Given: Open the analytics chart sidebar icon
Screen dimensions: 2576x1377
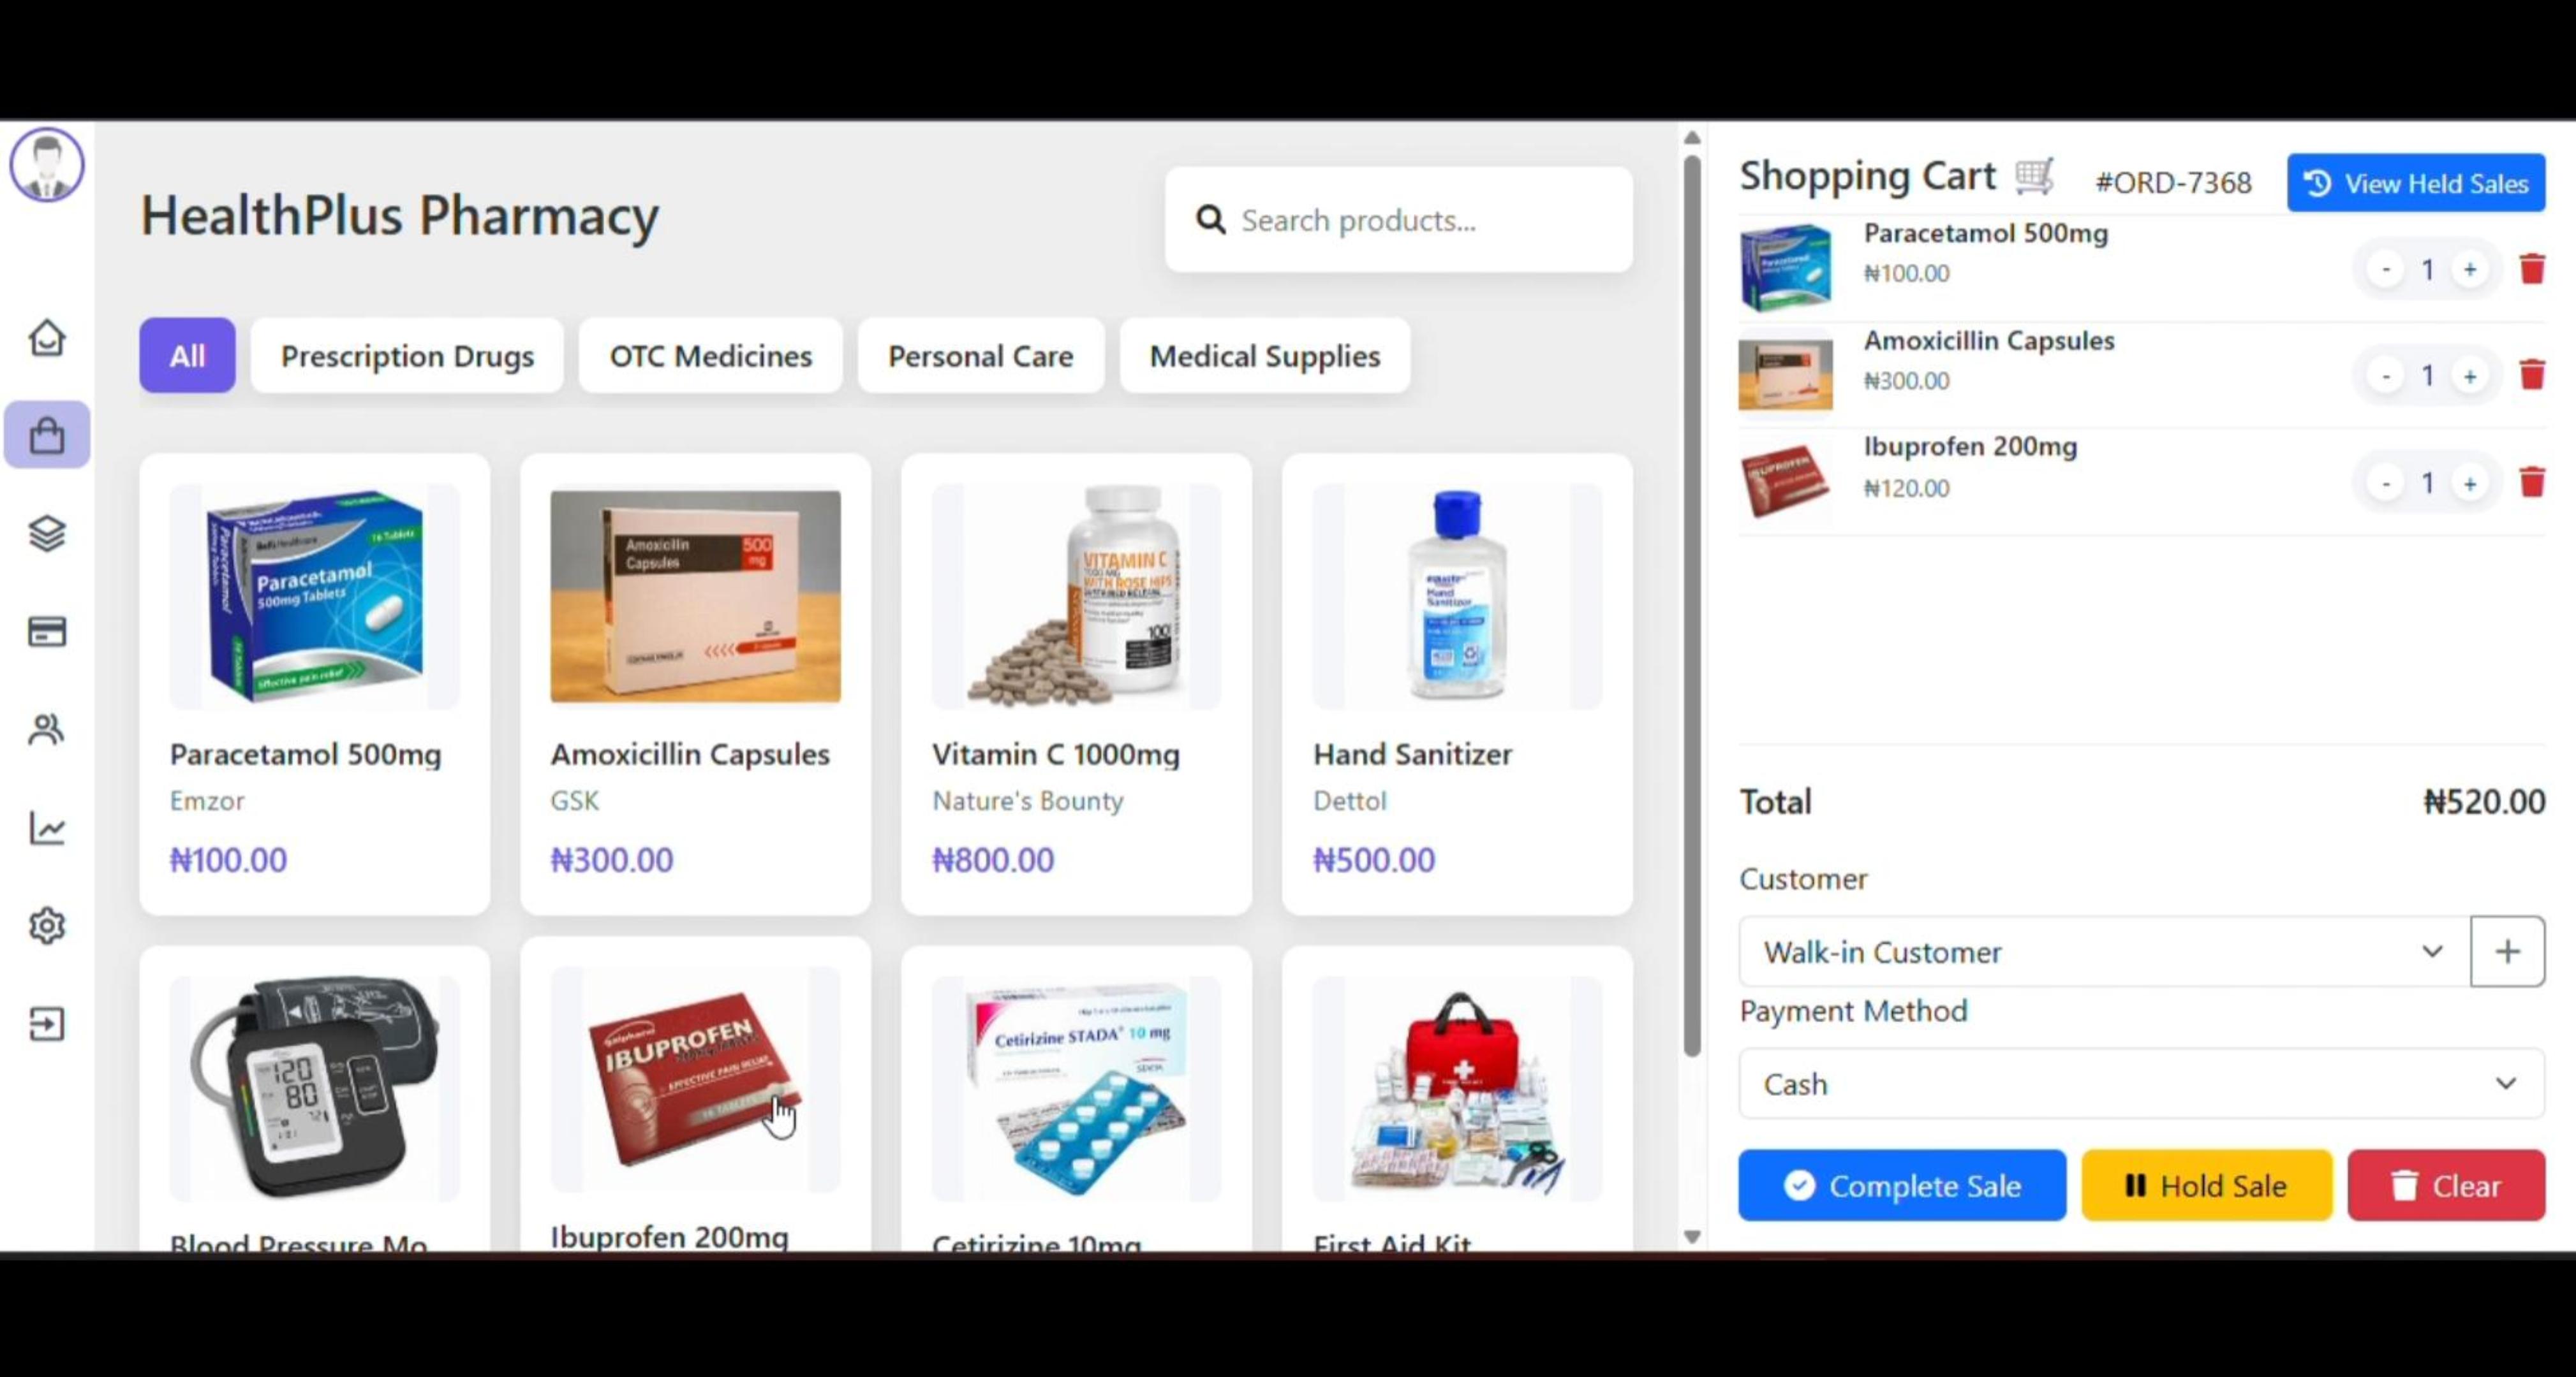Looking at the screenshot, I should click(x=47, y=827).
